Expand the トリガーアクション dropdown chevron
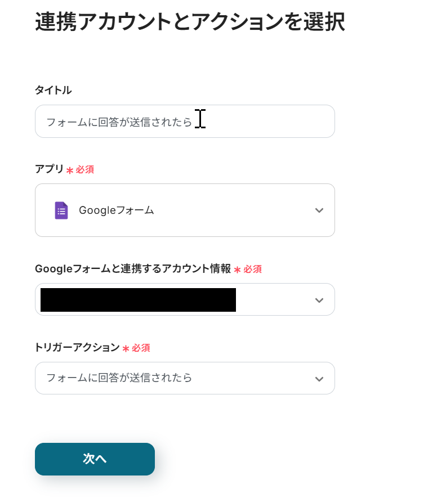 pos(319,379)
